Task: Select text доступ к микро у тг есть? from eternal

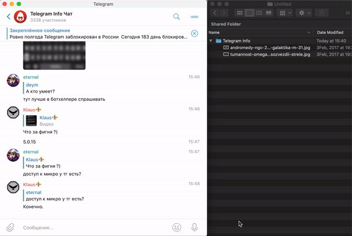Action: (x=52, y=174)
